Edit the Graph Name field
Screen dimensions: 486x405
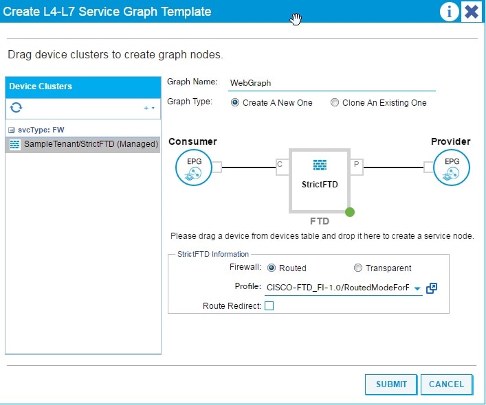click(331, 83)
